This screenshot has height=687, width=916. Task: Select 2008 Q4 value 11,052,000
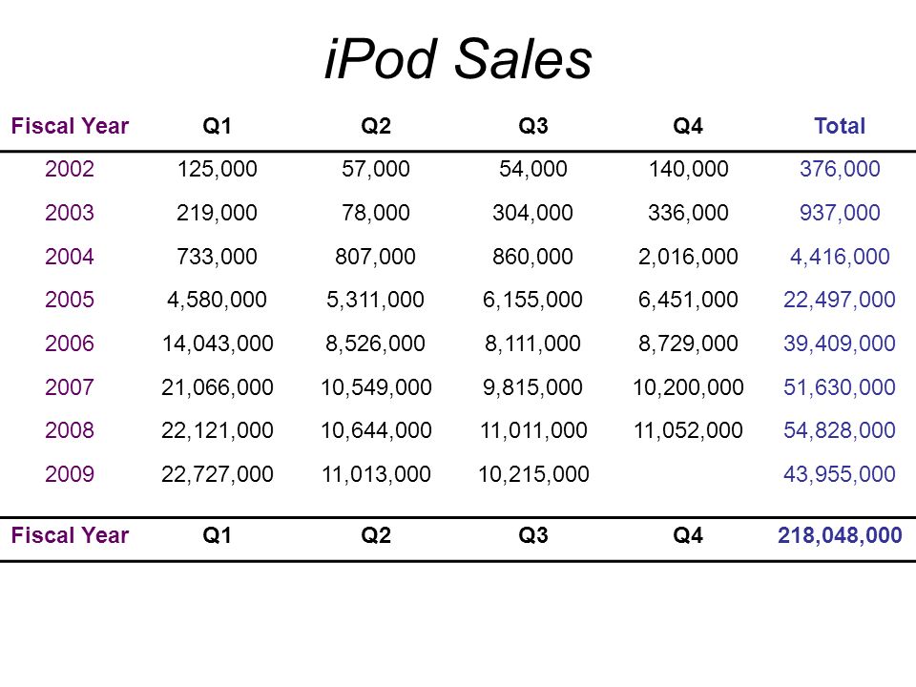point(688,430)
